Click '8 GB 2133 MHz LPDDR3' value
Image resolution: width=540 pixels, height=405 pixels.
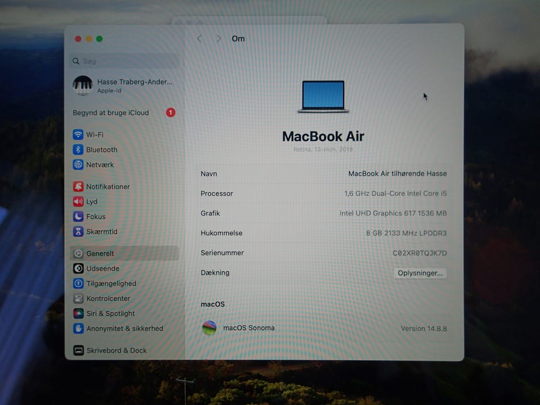(406, 233)
